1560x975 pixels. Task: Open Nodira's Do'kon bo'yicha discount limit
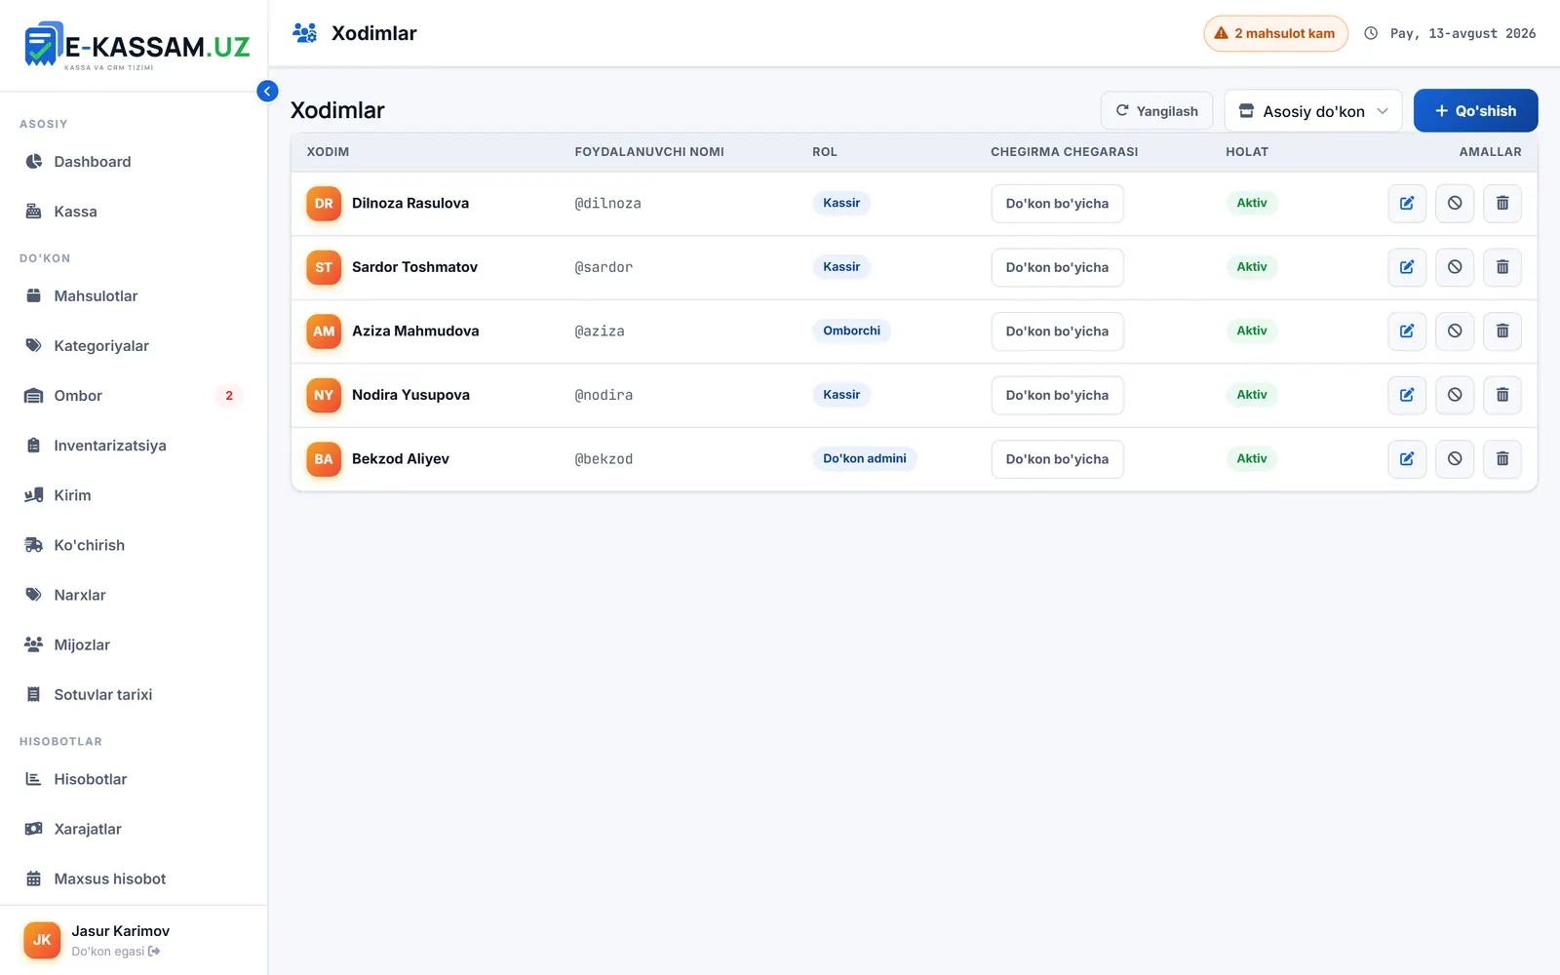(1057, 395)
